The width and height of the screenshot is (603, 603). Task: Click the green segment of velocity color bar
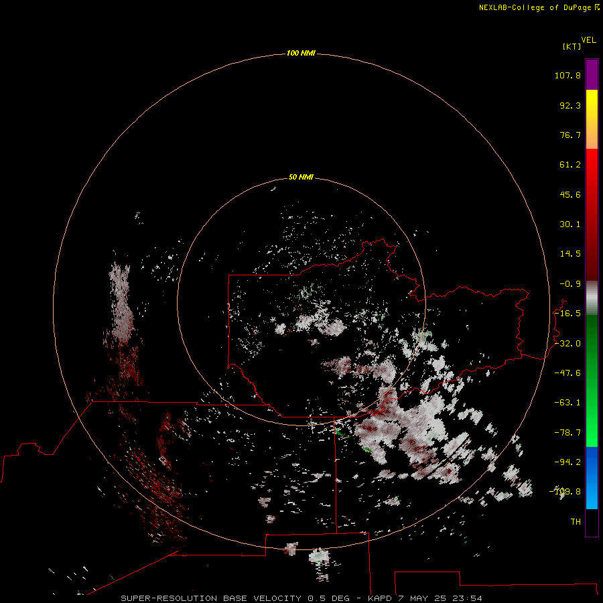[592, 381]
